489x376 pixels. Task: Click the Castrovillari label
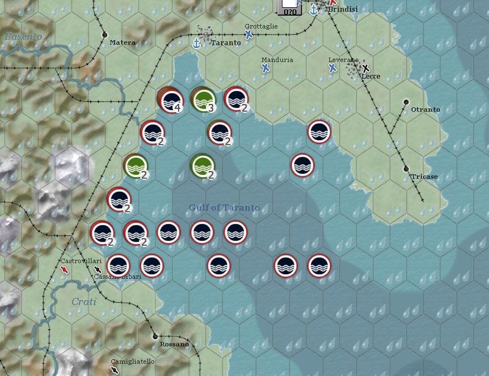coord(81,260)
